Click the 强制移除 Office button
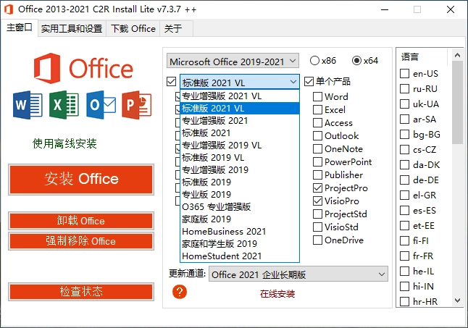The width and height of the screenshot is (468, 328). 81,241
